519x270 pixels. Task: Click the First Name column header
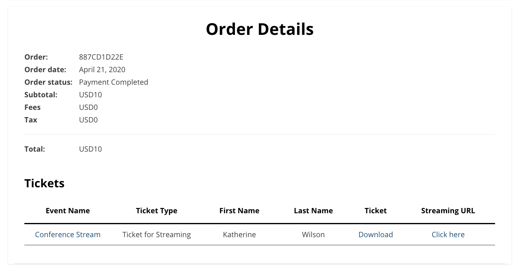click(239, 210)
